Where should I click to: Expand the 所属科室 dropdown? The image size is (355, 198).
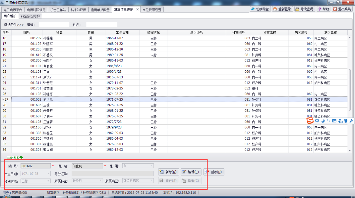pos(101,181)
